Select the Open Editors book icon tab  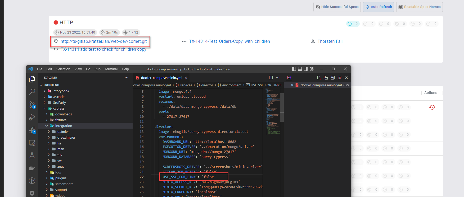(x=289, y=78)
